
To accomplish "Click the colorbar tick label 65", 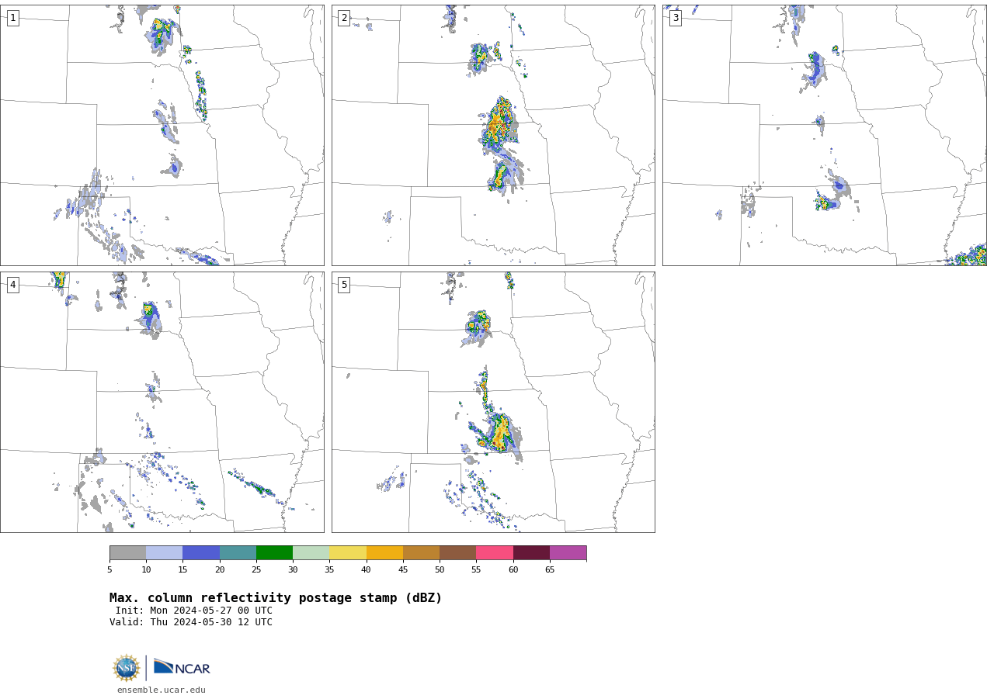I will (x=550, y=570).
